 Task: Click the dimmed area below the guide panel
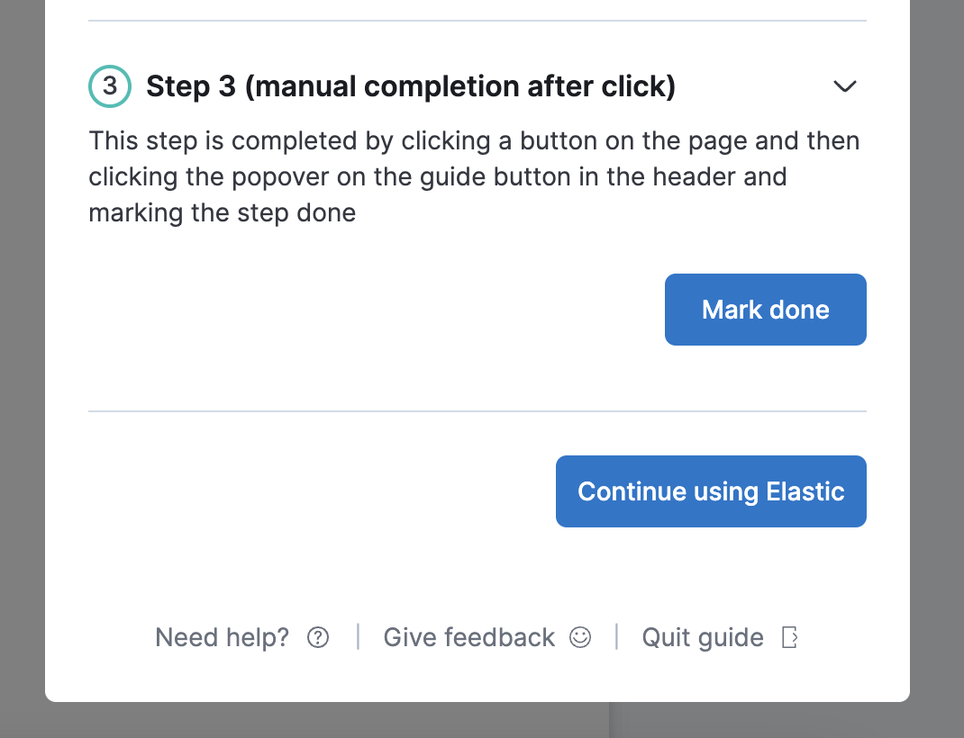coord(360,722)
